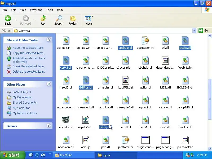Click the mypal taskbar button
The width and height of the screenshot is (212, 159).
coord(116,155)
